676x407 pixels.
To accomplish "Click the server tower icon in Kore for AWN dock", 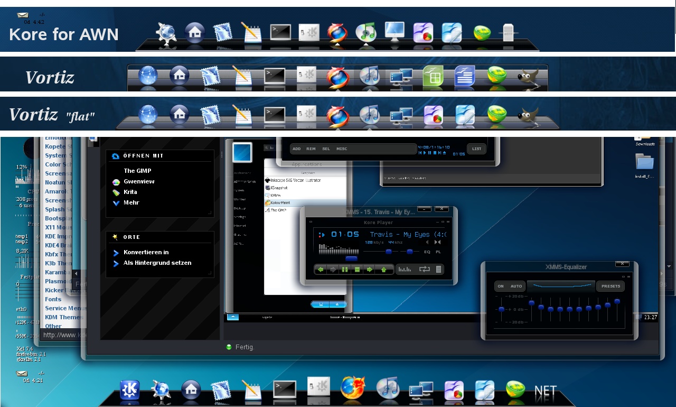I will point(508,33).
